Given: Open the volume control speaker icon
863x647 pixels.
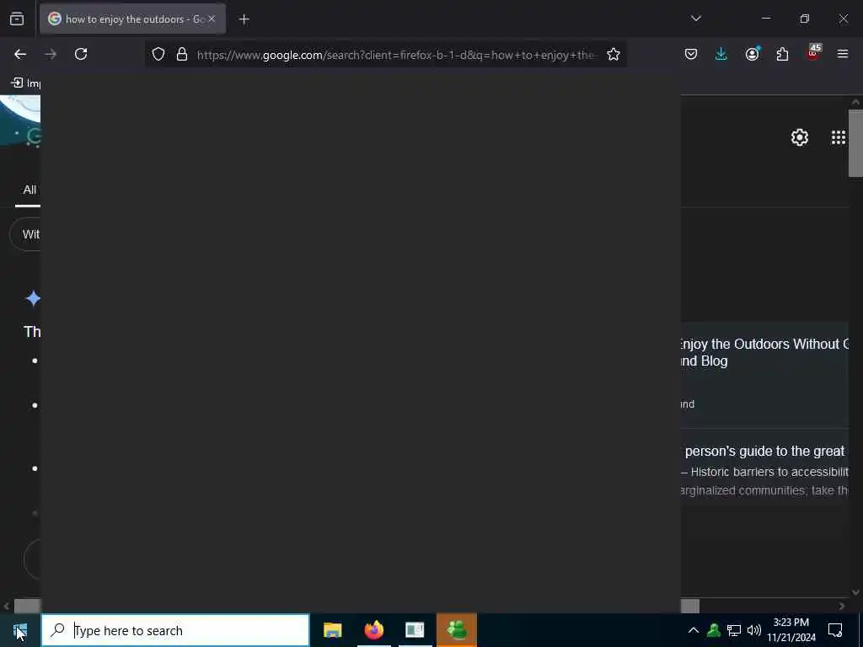Looking at the screenshot, I should [754, 630].
